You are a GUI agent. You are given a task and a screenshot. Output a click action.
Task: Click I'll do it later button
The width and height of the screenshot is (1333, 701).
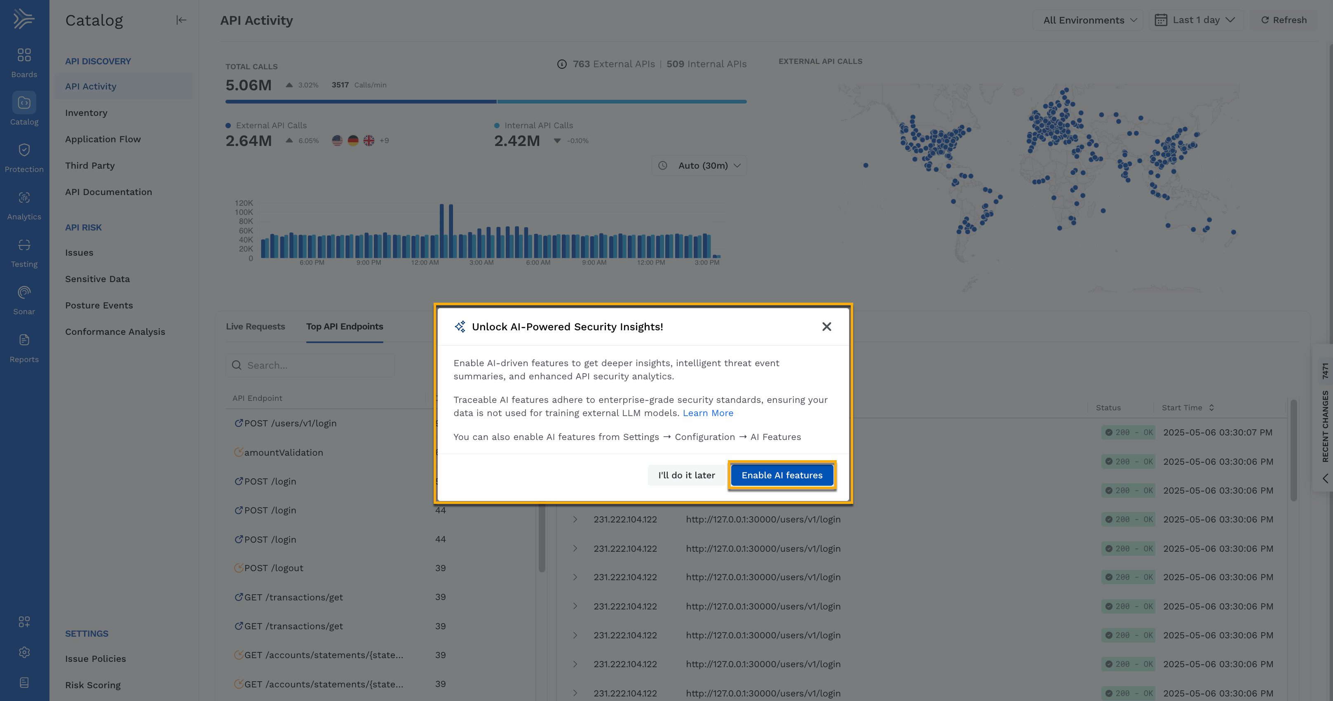click(686, 475)
